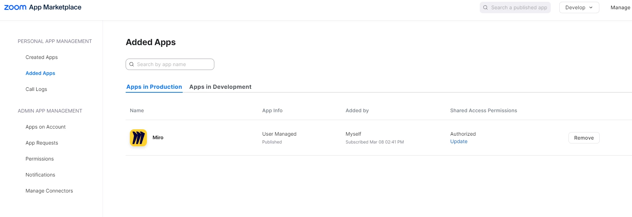Click the Zoom App Marketplace logo
The width and height of the screenshot is (632, 217).
coord(43,7)
